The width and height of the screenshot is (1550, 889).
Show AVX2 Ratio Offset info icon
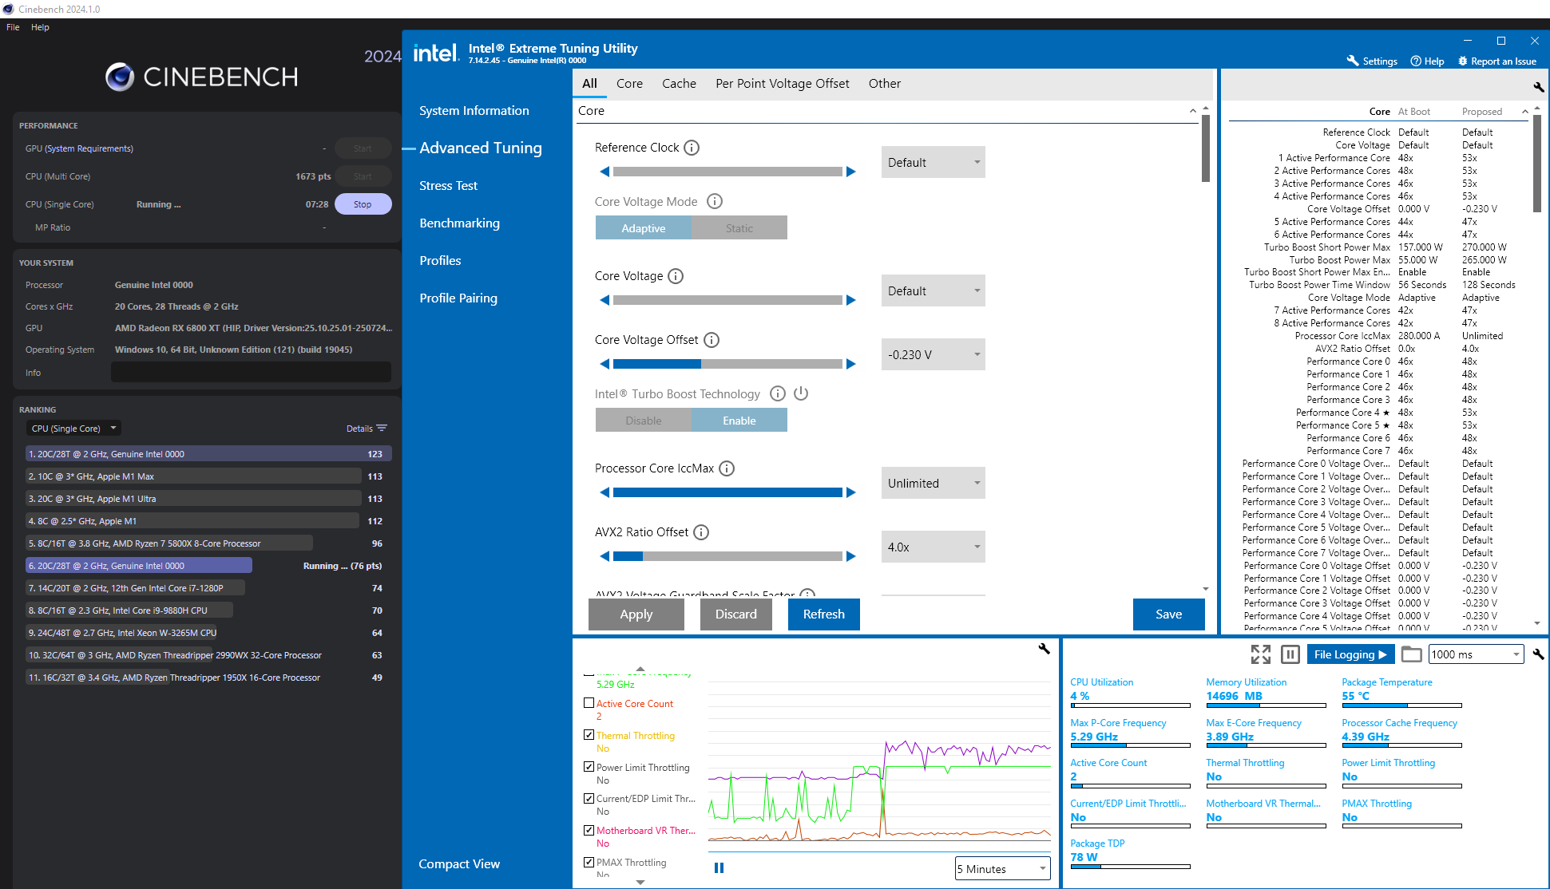pyautogui.click(x=701, y=532)
